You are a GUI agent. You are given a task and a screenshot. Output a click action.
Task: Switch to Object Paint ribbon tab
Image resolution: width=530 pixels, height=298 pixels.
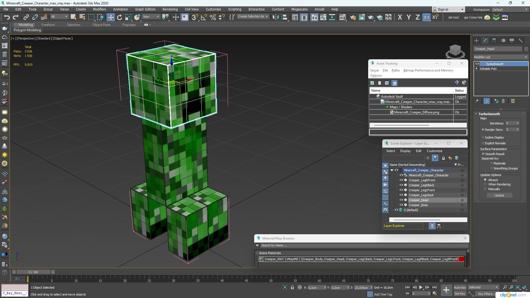tap(101, 25)
